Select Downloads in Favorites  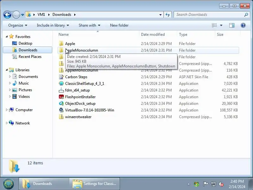point(28,50)
